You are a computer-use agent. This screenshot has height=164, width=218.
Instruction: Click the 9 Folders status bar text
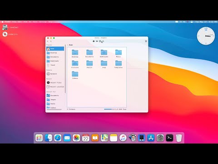click(x=71, y=109)
